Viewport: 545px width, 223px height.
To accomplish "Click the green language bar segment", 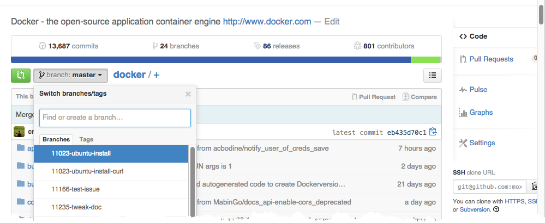I will click(x=426, y=60).
